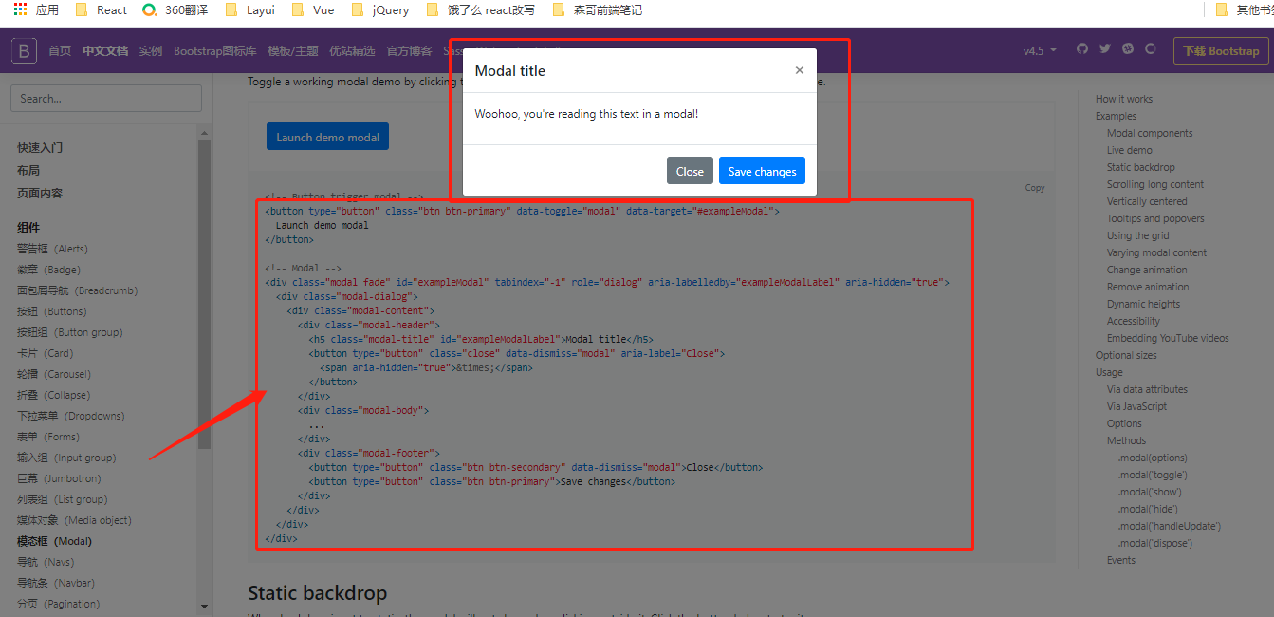Open Bootstrap图标库 in the navbar
The width and height of the screenshot is (1274, 617).
[x=215, y=50]
